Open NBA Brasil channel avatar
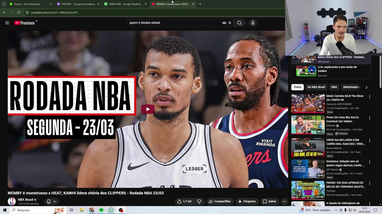Image resolution: width=382 pixels, height=214 pixels. coord(12,201)
